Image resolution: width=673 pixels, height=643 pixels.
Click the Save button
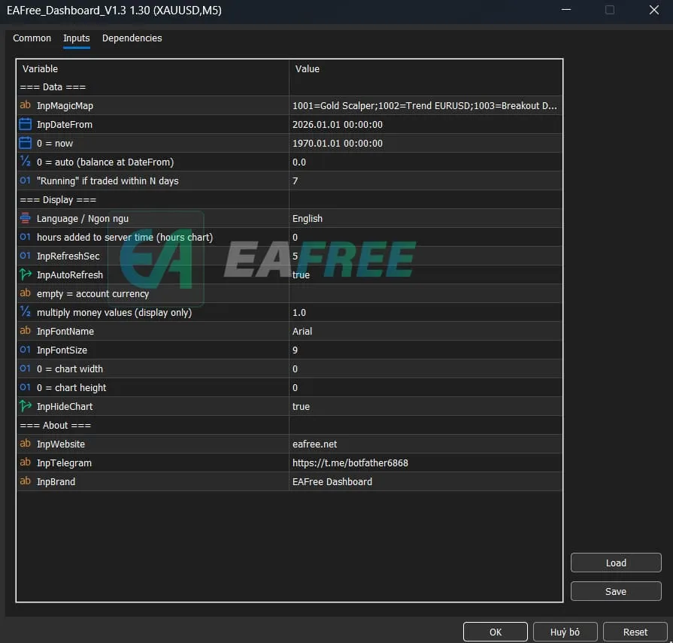pyautogui.click(x=616, y=592)
